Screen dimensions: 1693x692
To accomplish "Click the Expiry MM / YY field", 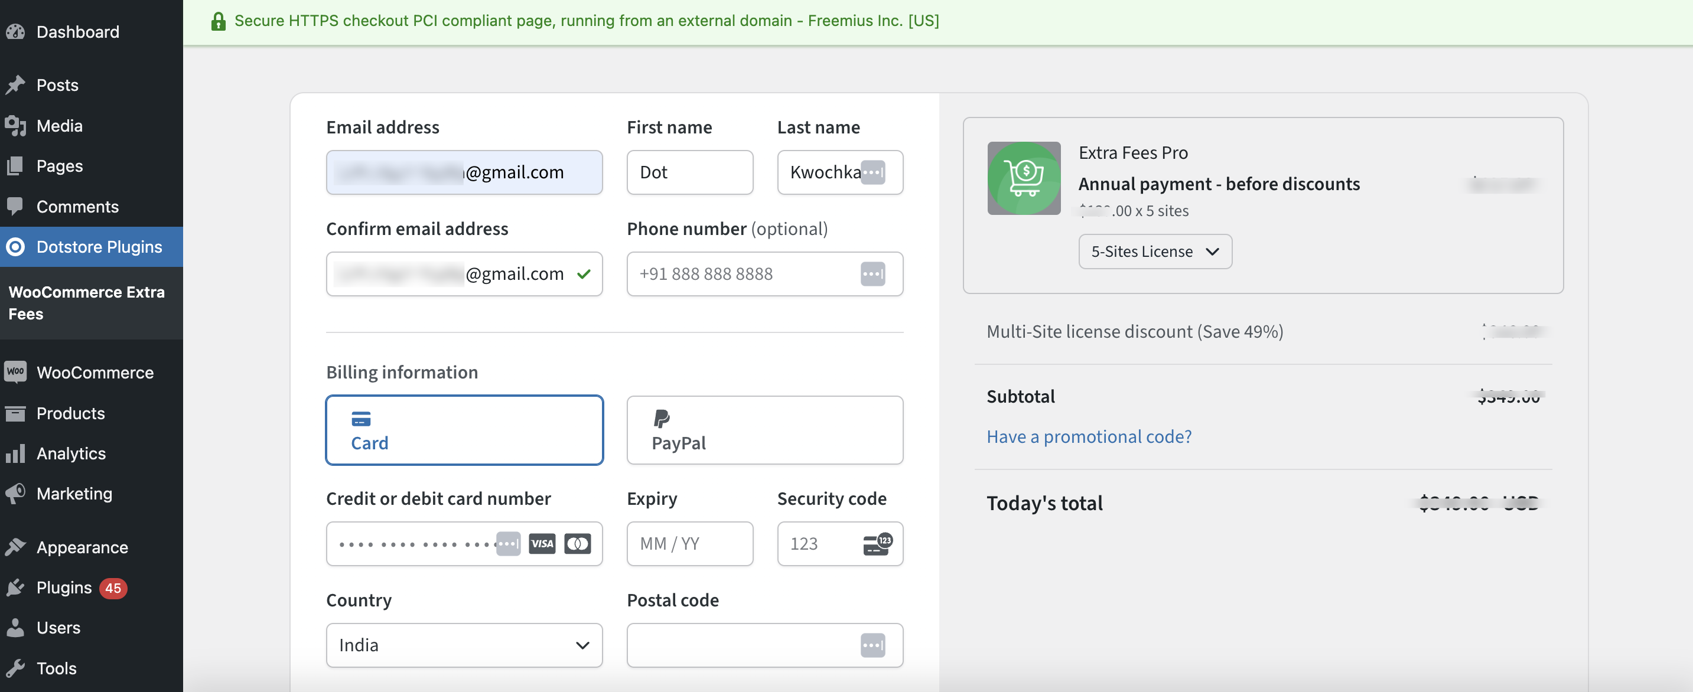I will click(690, 543).
